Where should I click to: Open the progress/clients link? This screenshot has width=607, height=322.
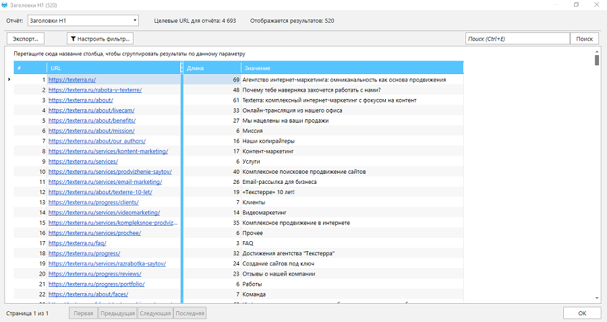[x=93, y=202]
